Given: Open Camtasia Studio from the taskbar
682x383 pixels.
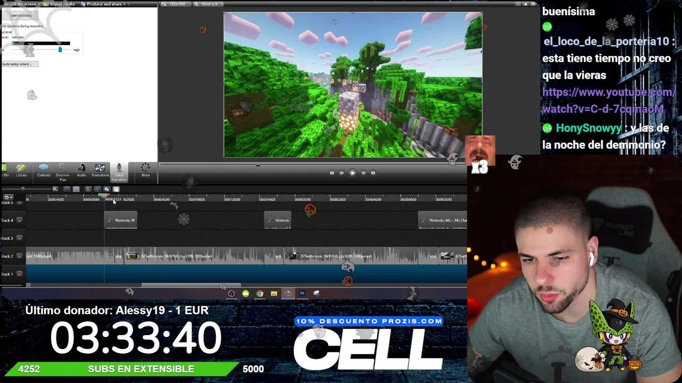Looking at the screenshot, I should 288,294.
